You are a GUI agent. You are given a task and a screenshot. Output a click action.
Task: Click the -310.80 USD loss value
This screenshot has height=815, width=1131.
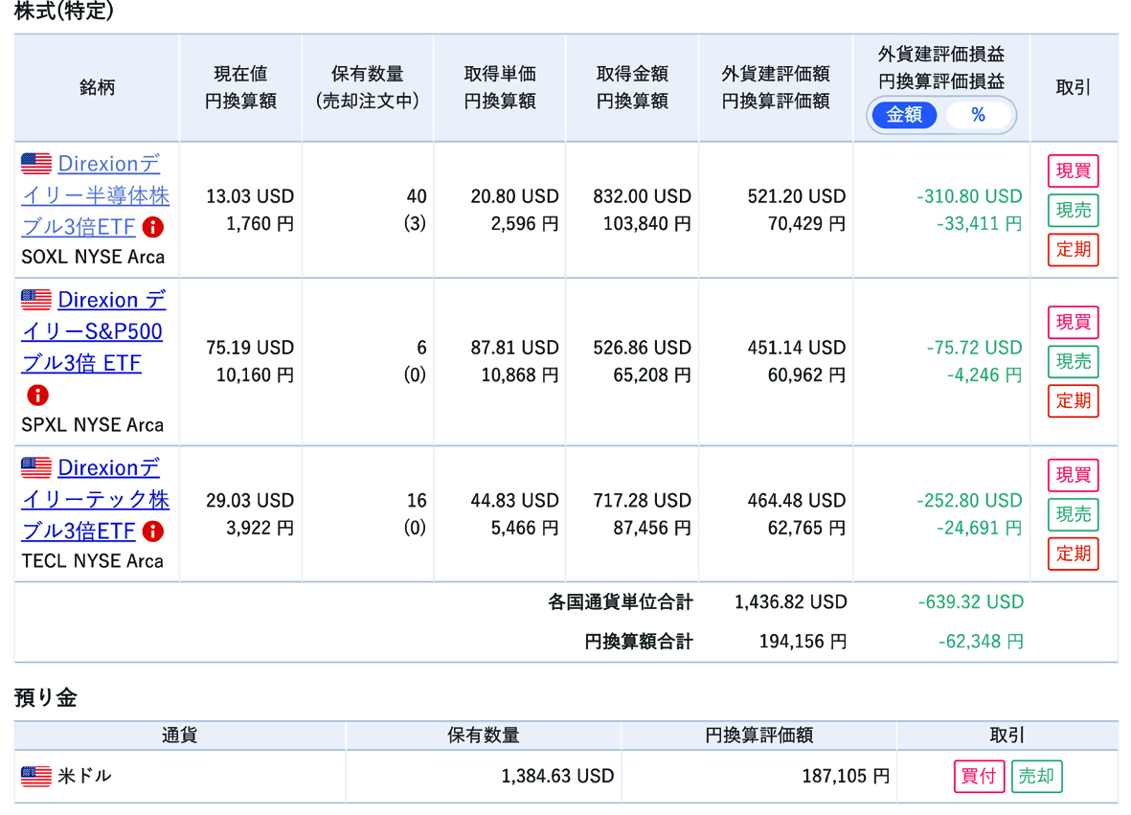point(969,196)
